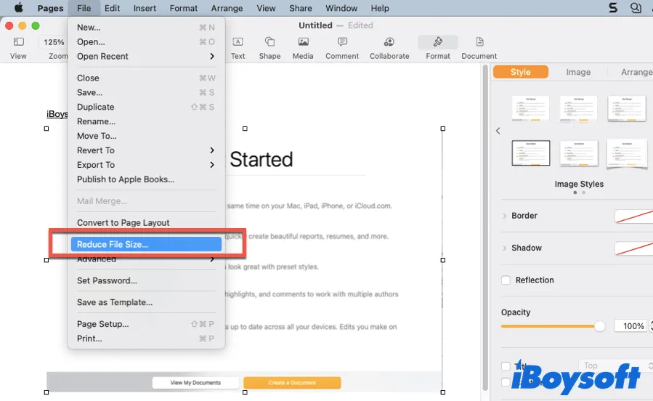Viewport: 653px width, 401px height.
Task: Open the Collaborate toolbar icon
Action: pyautogui.click(x=389, y=42)
